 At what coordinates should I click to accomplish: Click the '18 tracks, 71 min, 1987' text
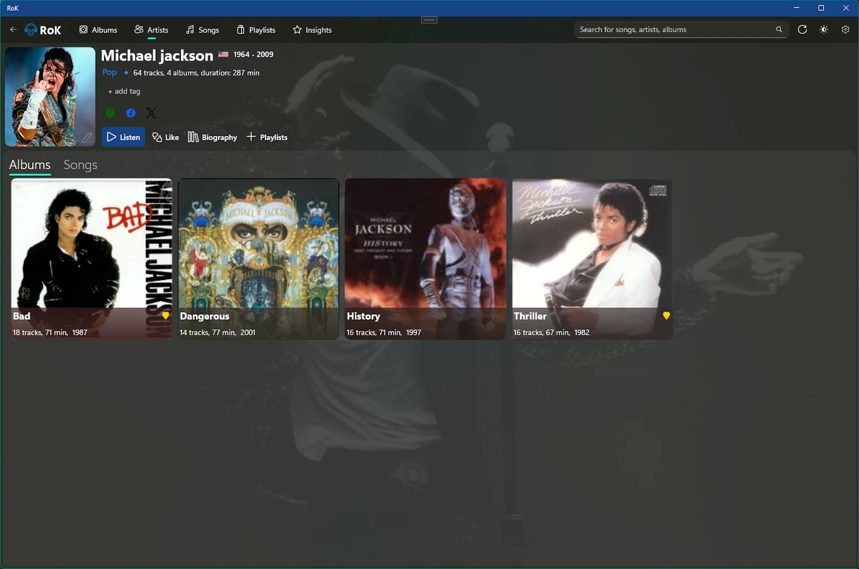pos(50,333)
